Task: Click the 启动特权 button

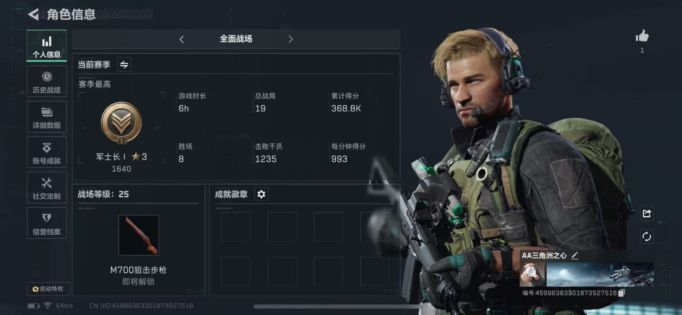Action: [48, 289]
